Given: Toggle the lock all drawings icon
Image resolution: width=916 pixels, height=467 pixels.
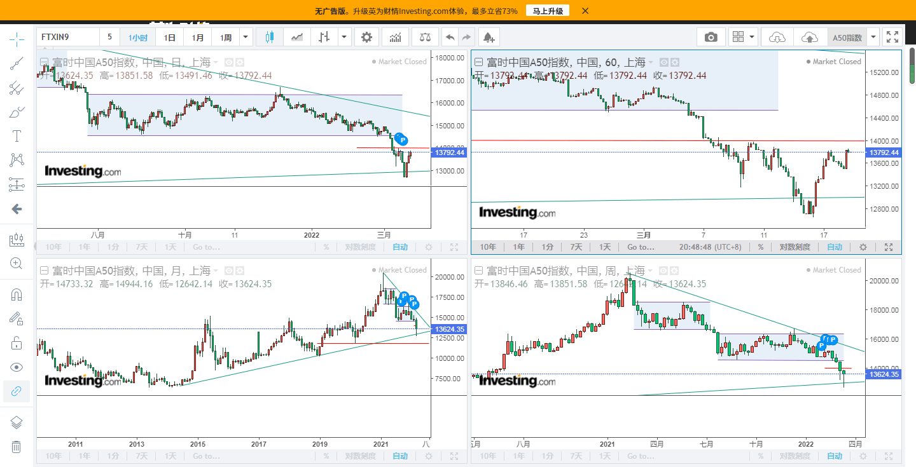Looking at the screenshot, I should pos(17,343).
